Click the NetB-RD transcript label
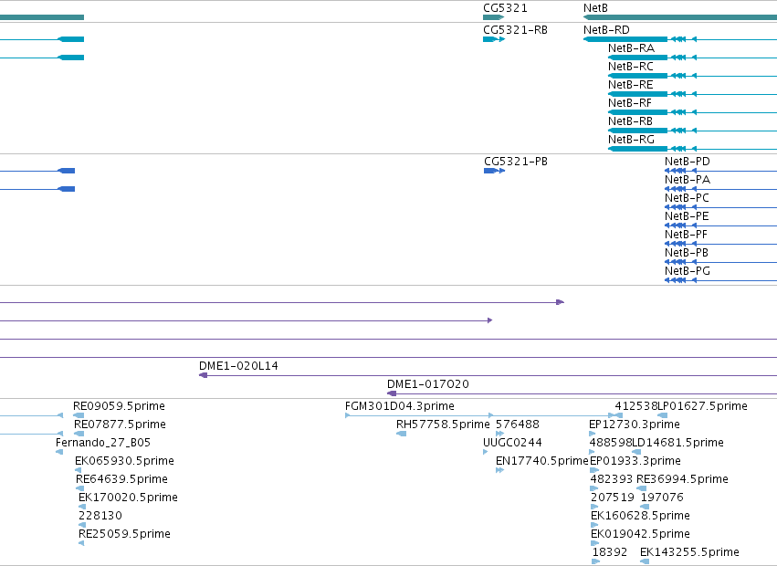 point(606,30)
